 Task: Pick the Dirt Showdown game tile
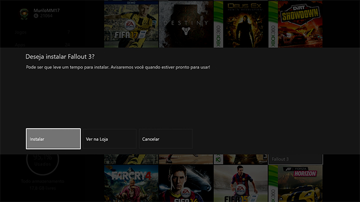[295, 24]
